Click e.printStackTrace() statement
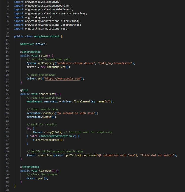 click(48, 140)
